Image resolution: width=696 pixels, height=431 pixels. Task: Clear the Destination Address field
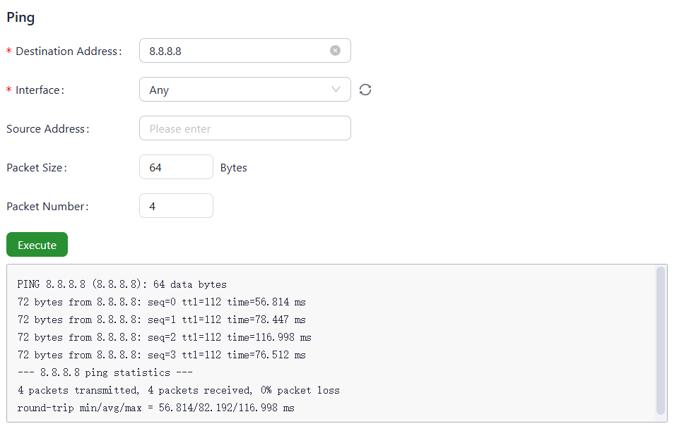coord(335,51)
